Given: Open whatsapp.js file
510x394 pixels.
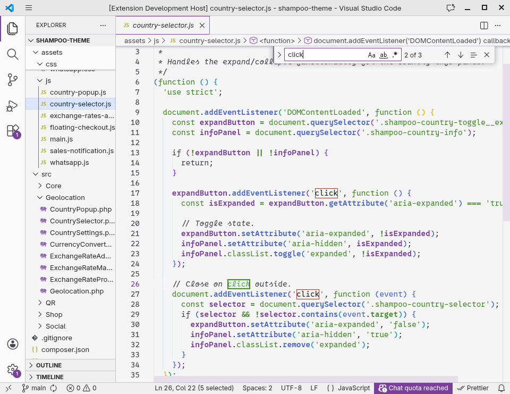Looking at the screenshot, I should [70, 163].
